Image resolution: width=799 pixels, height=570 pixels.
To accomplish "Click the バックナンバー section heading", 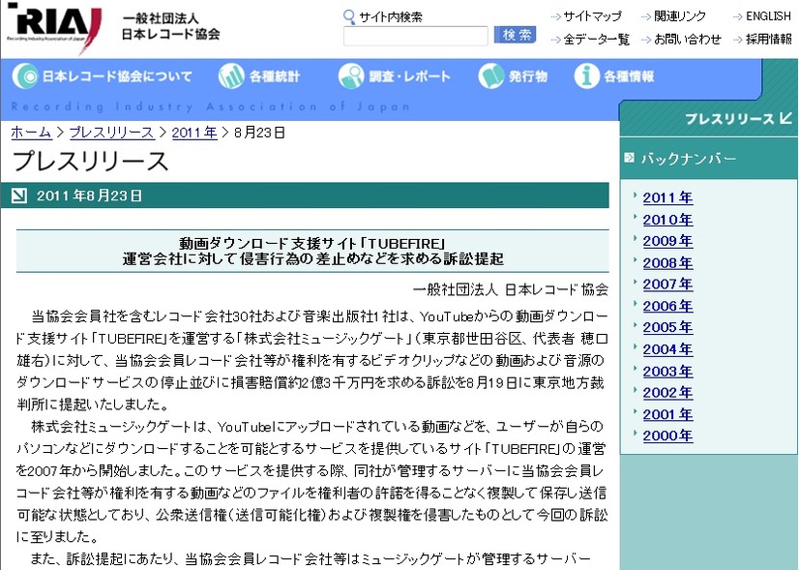I will tap(688, 159).
